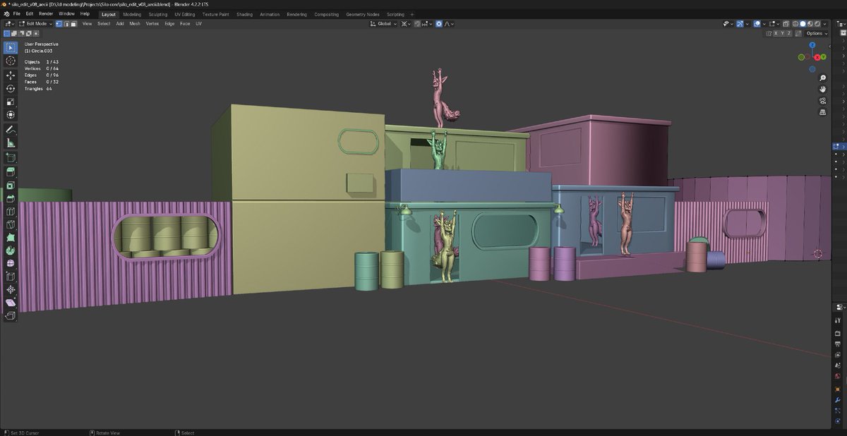
Task: Select the Edge Slide tool
Action: point(11,277)
